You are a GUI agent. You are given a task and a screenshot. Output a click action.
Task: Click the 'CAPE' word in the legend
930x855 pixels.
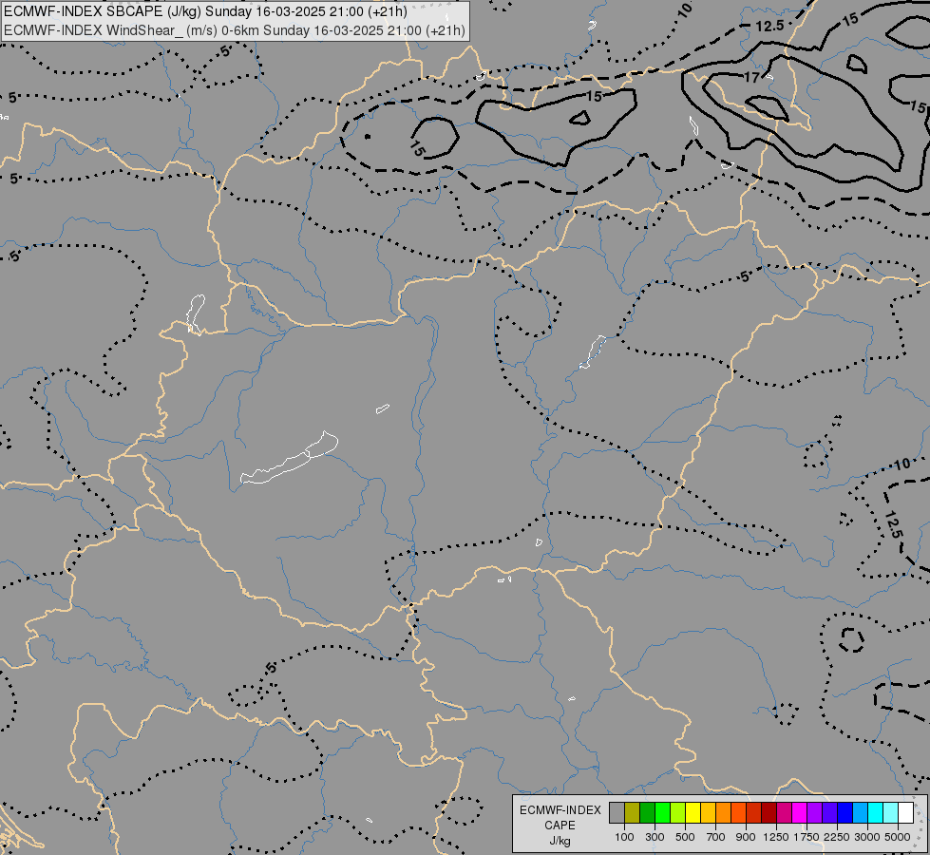click(560, 826)
